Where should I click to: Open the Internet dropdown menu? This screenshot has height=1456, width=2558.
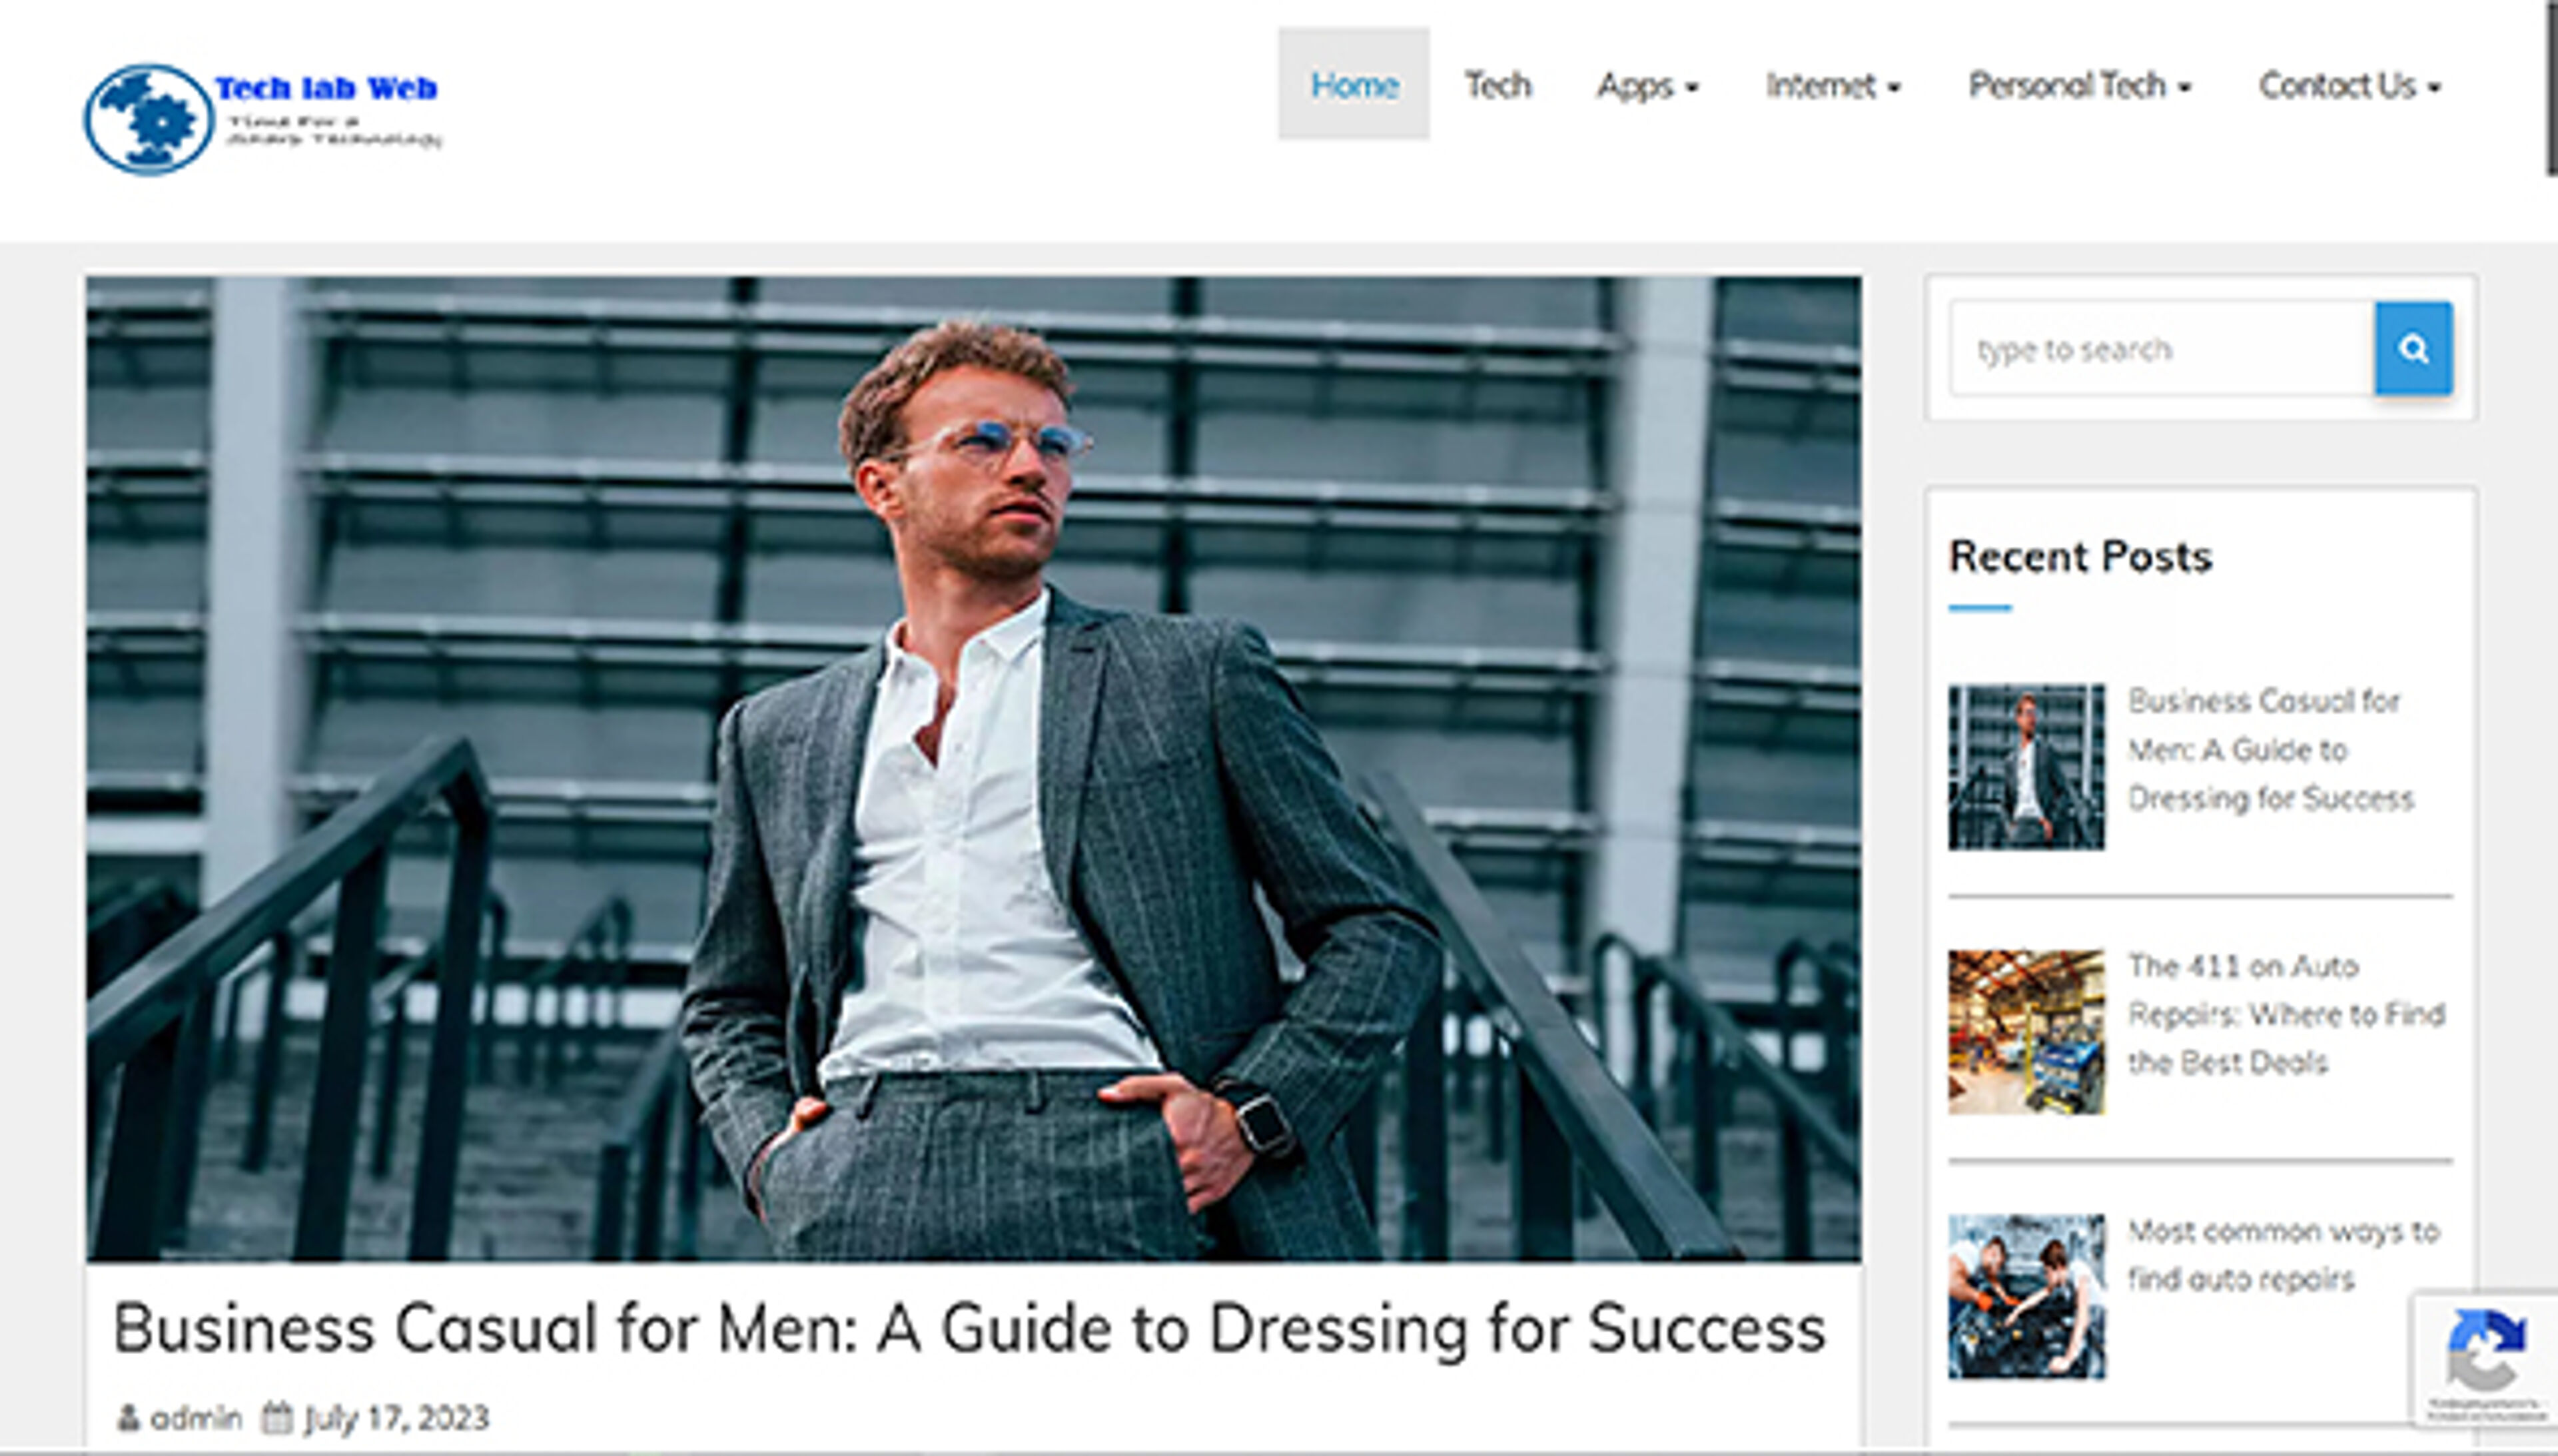coord(1832,86)
